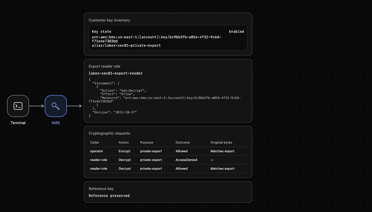Select "reader-role" in the AccessDenied row
Image resolution: width=372 pixels, height=212 pixels.
coord(99,160)
